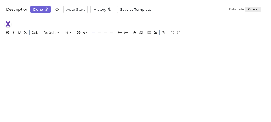Click the Done button
271x122 pixels.
tap(41, 9)
